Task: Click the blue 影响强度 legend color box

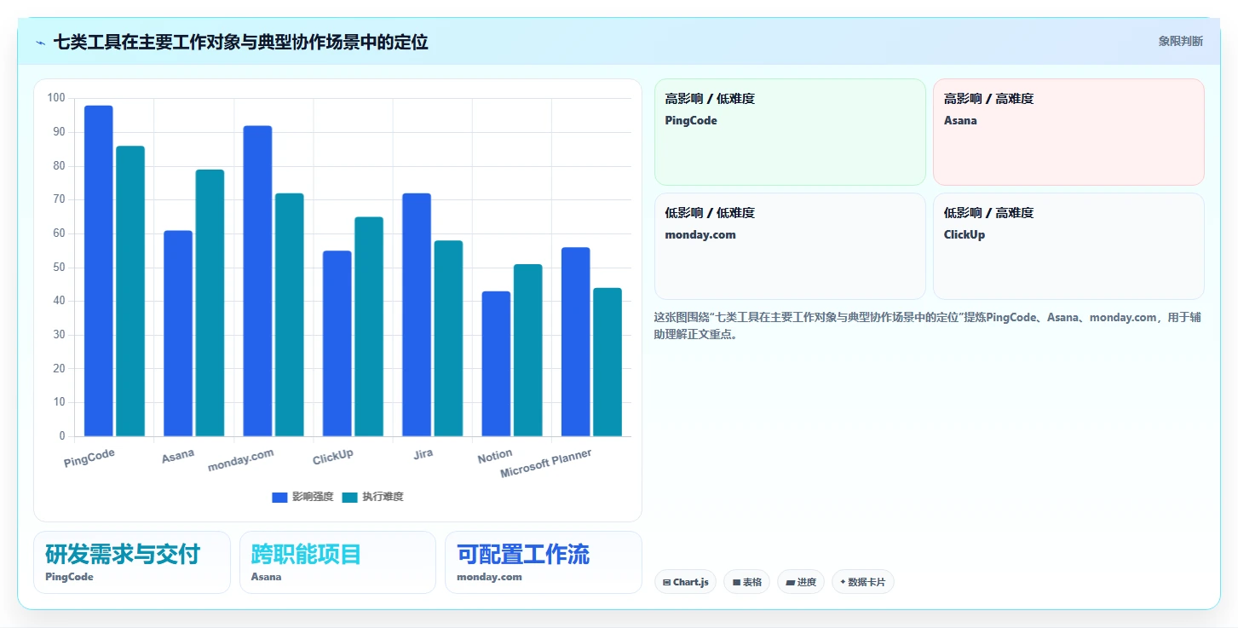Action: point(279,497)
